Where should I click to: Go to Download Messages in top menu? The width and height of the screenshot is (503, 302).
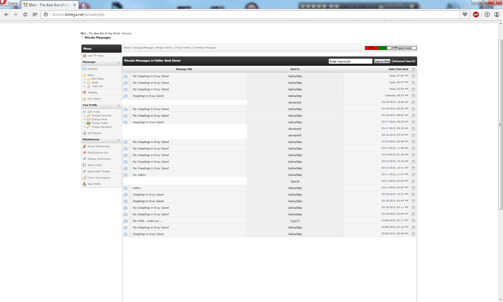pos(204,48)
